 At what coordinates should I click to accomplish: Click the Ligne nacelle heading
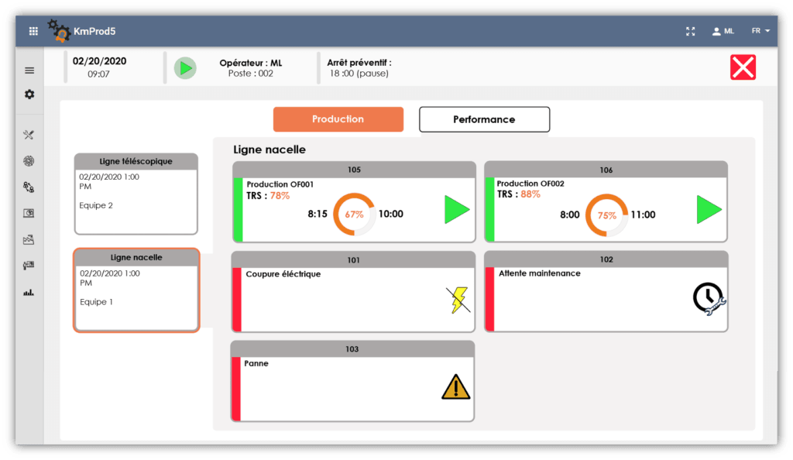(269, 149)
